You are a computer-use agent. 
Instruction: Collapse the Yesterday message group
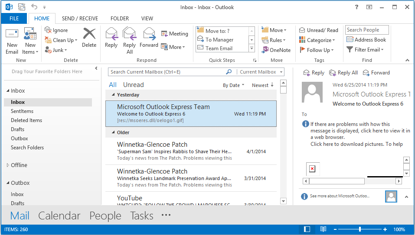coord(113,94)
